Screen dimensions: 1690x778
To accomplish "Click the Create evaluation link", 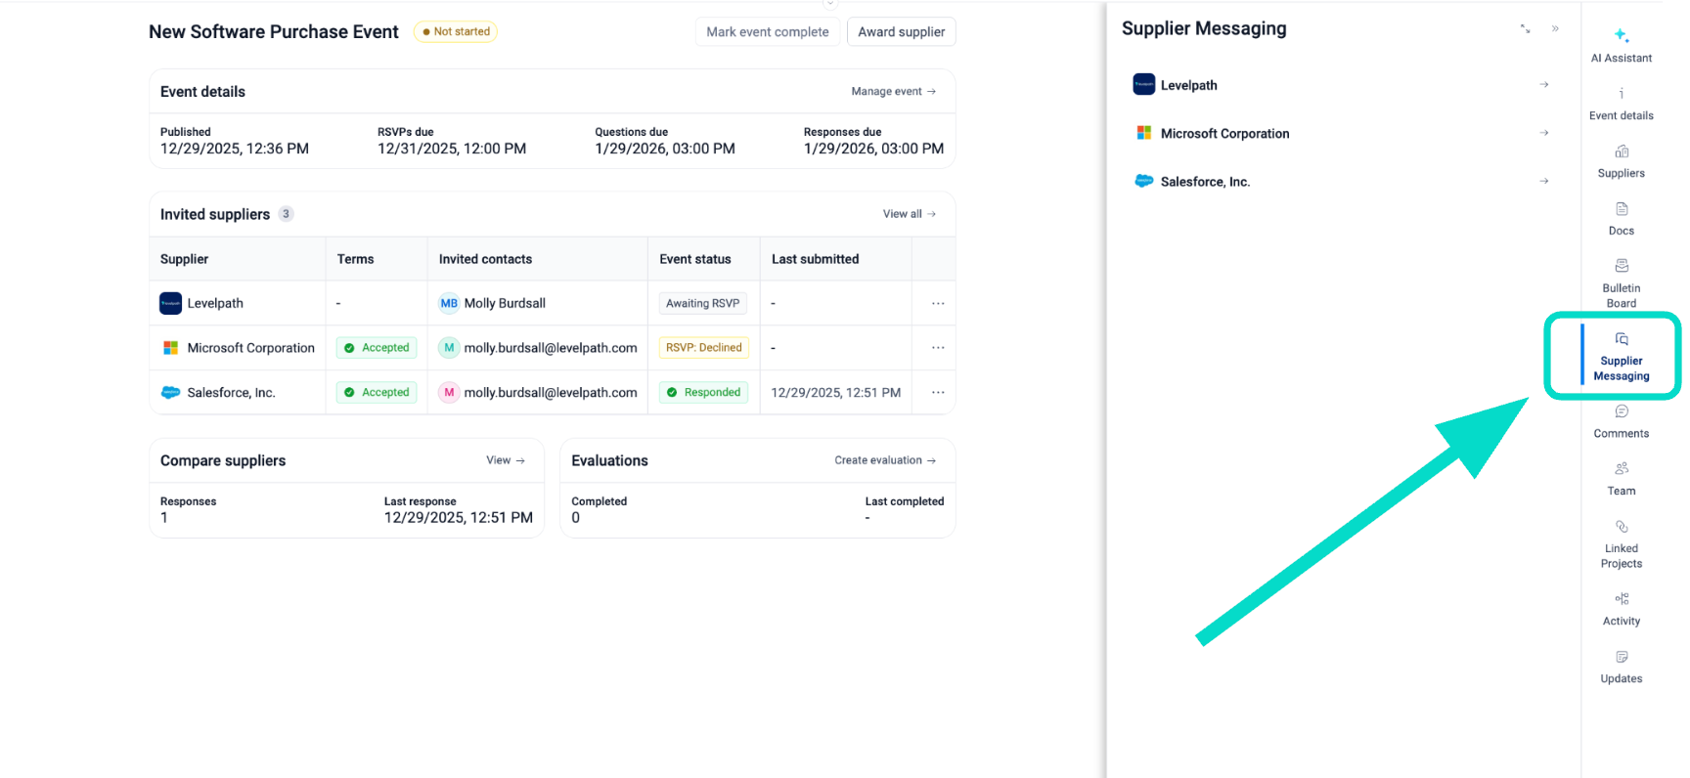I will point(884,460).
